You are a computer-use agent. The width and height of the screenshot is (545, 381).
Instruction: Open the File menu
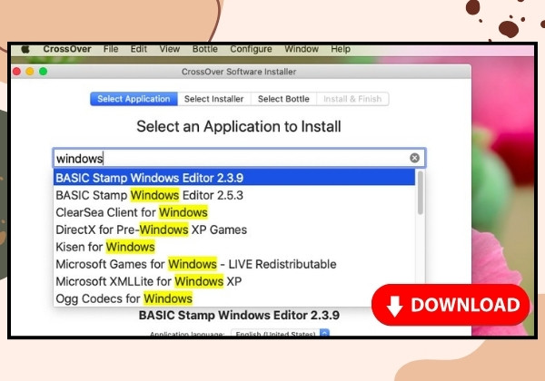point(111,49)
